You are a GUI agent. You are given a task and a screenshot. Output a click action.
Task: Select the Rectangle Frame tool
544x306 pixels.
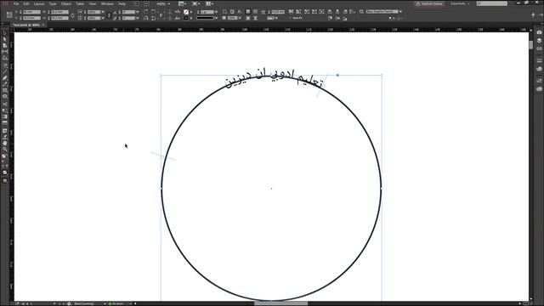point(4,90)
